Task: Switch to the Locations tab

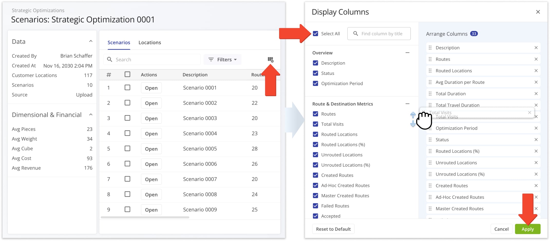Action: pyautogui.click(x=150, y=42)
